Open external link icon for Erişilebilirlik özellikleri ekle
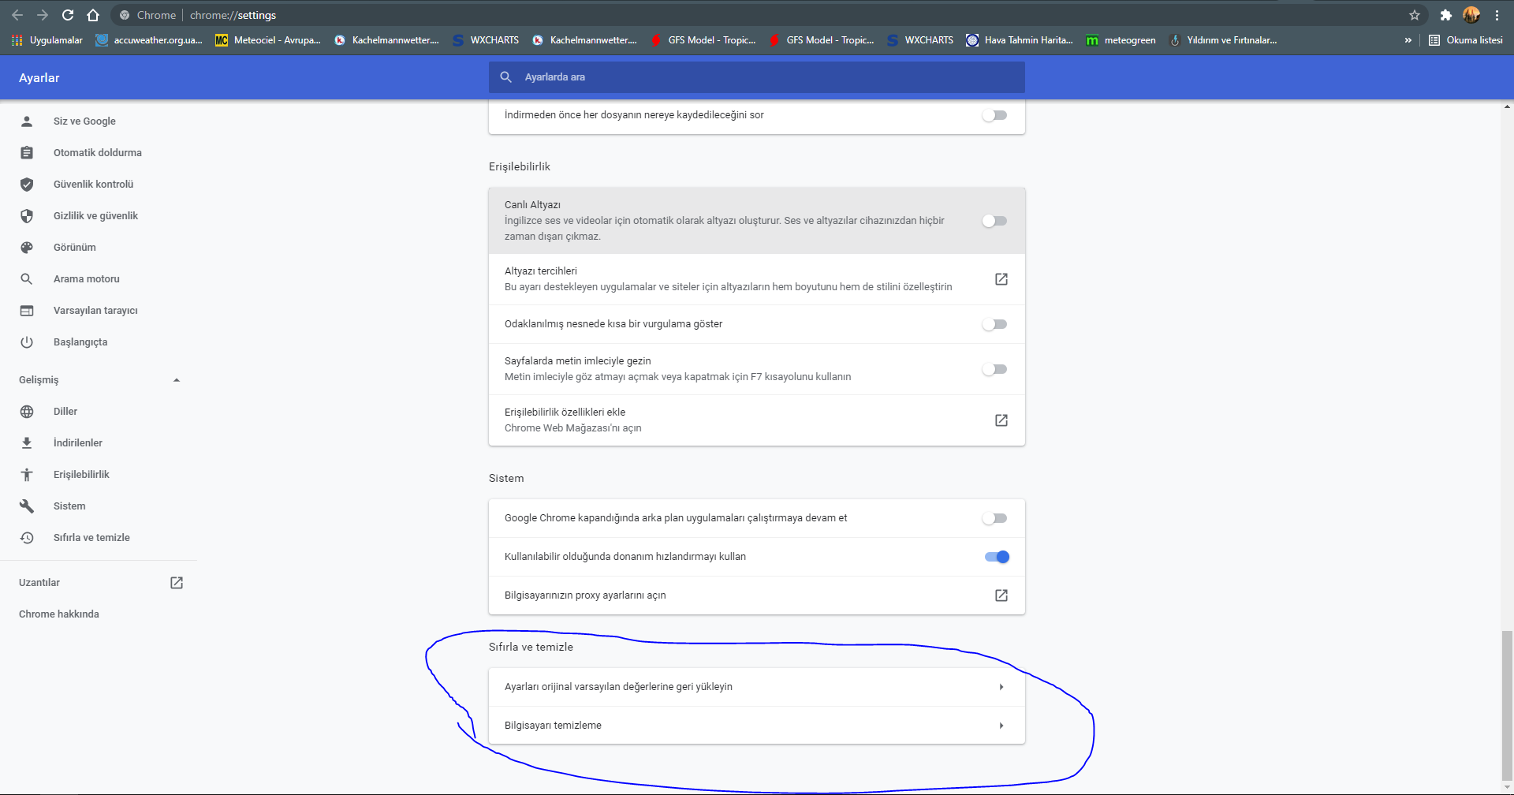The height and width of the screenshot is (795, 1514). [x=1001, y=420]
